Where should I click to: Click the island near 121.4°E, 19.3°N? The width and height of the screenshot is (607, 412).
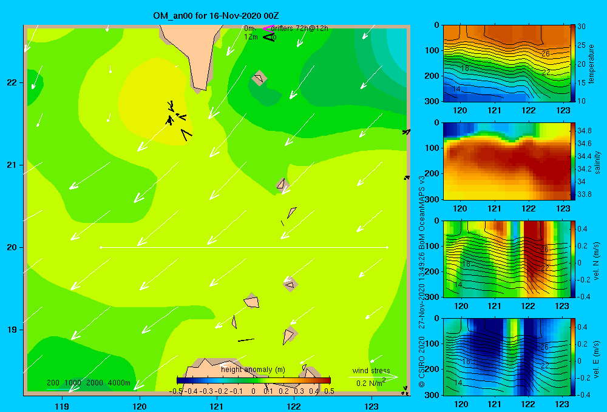tap(251, 301)
